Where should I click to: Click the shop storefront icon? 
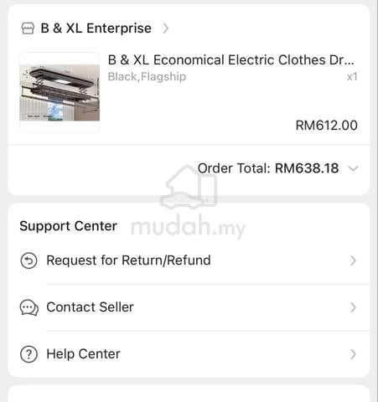[x=28, y=28]
